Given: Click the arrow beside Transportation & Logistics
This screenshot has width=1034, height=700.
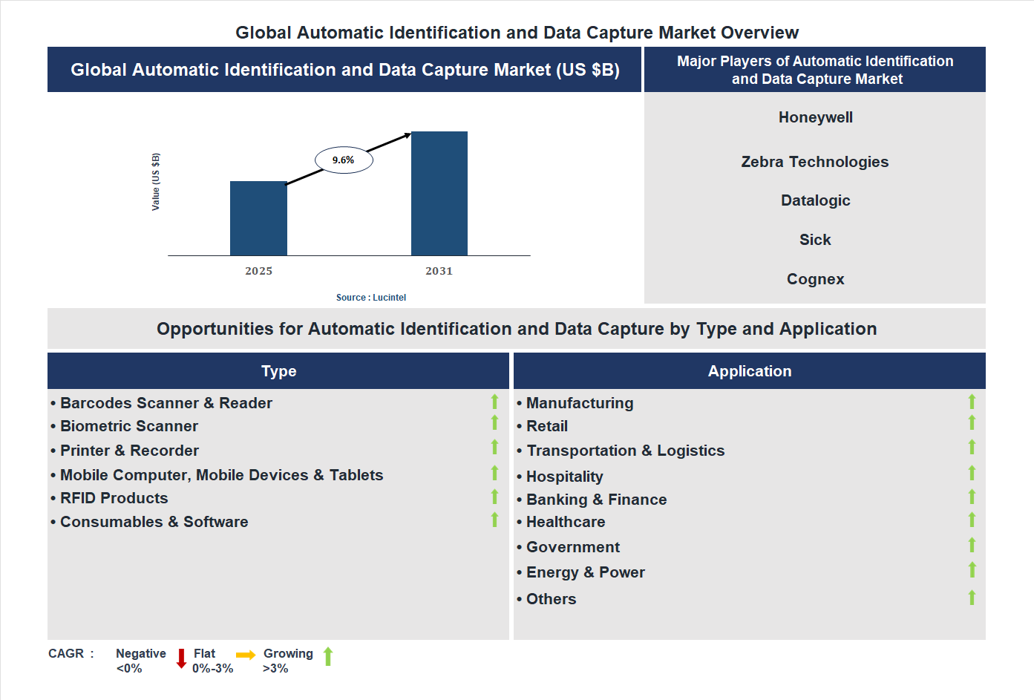Looking at the screenshot, I should pos(972,448).
